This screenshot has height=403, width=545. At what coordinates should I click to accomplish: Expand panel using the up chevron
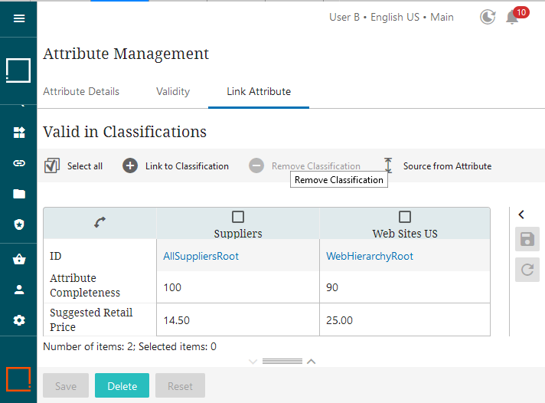pyautogui.click(x=312, y=362)
